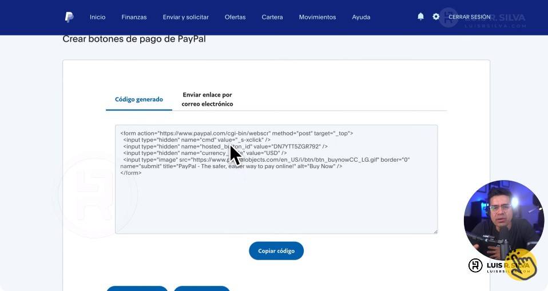Go to the Inicio menu item

[x=97, y=17]
